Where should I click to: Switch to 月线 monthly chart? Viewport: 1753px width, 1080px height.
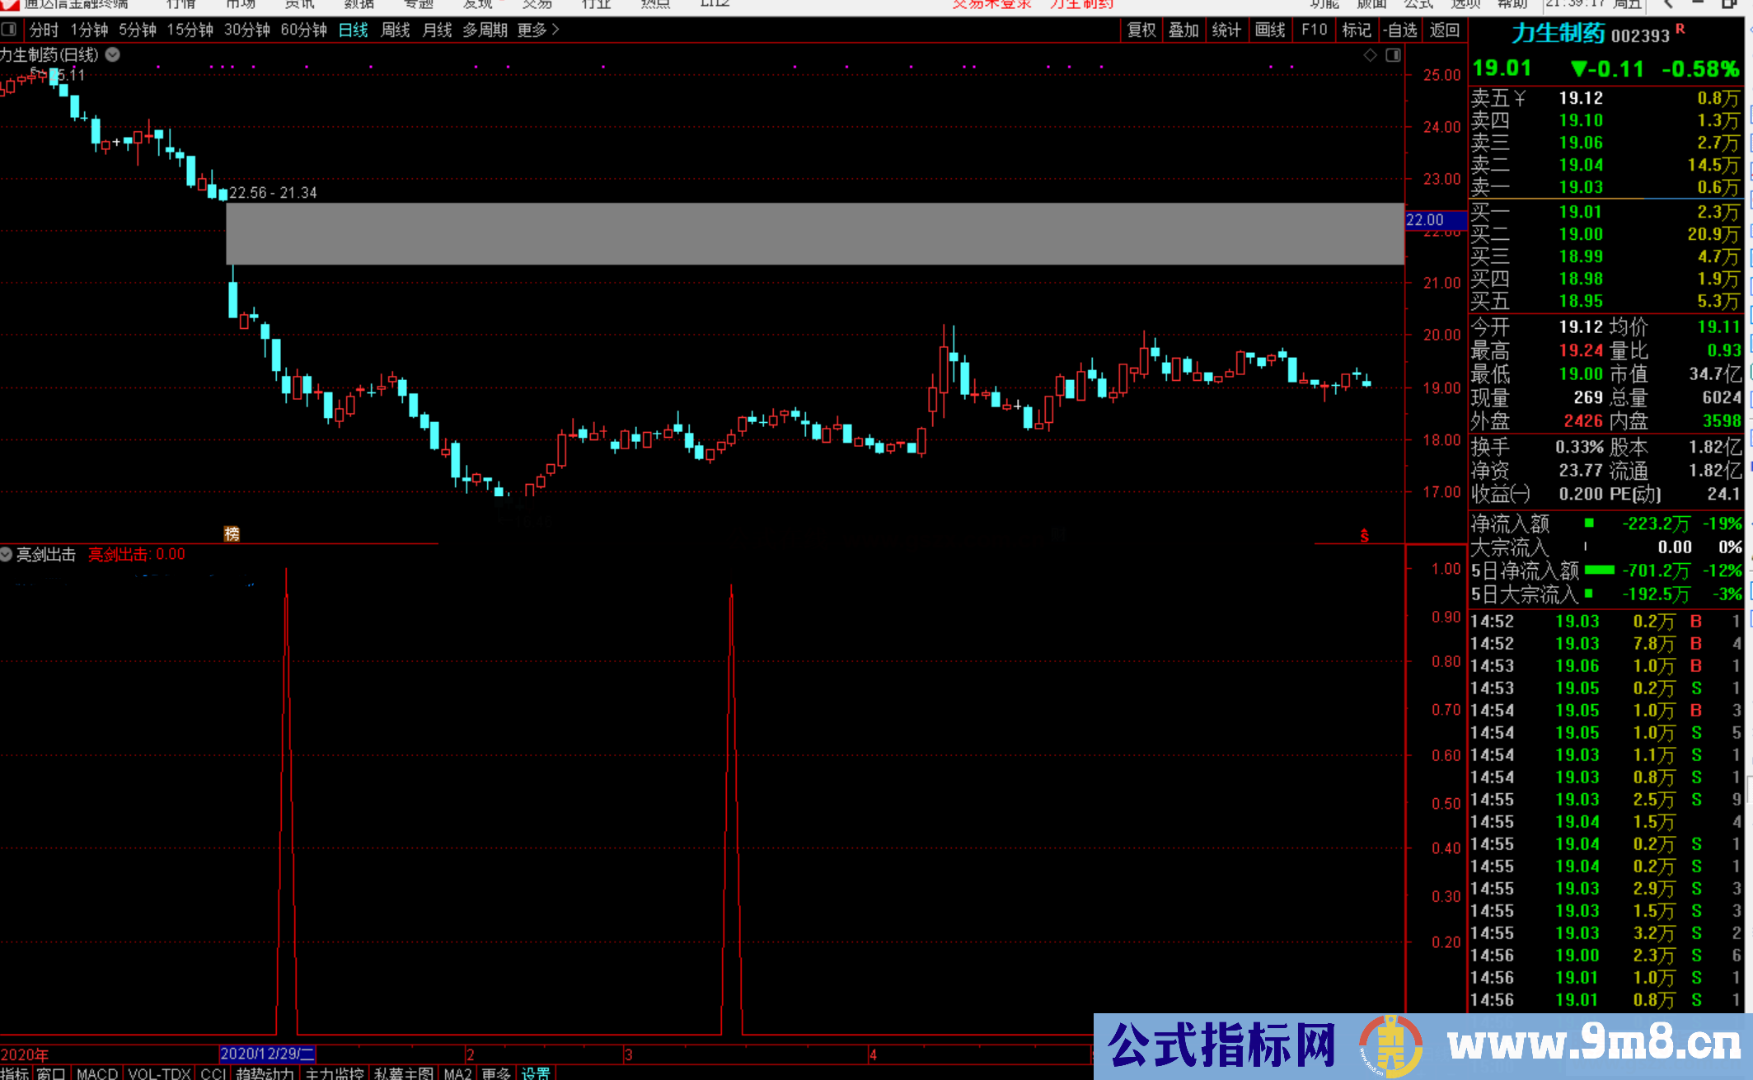pyautogui.click(x=437, y=31)
